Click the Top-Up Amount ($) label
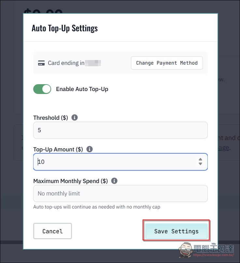Image resolution: width=240 pixels, height=263 pixels. coord(58,149)
